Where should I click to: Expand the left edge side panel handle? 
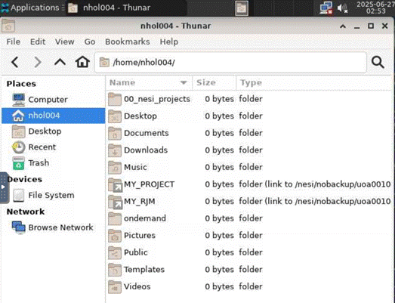(4, 187)
